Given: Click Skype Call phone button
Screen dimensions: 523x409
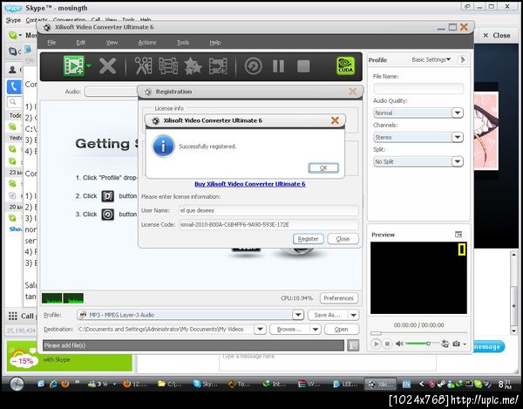Looking at the screenshot, I should [14, 86].
